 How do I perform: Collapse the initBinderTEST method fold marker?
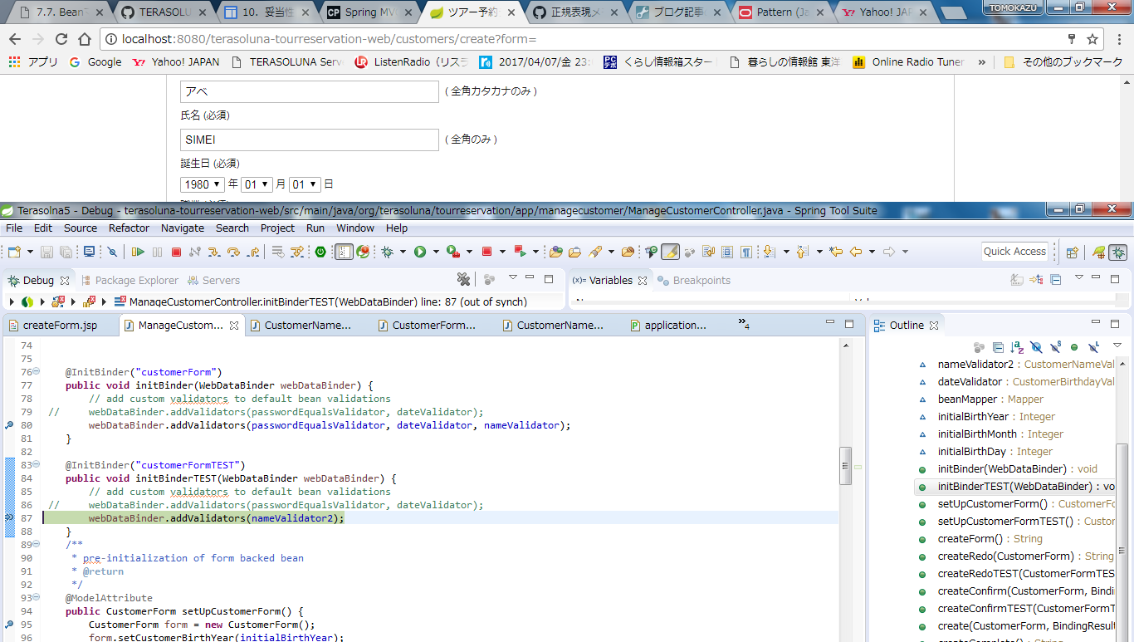(x=36, y=465)
